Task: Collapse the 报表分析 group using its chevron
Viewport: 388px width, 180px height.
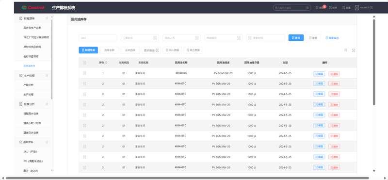Action: point(47,104)
